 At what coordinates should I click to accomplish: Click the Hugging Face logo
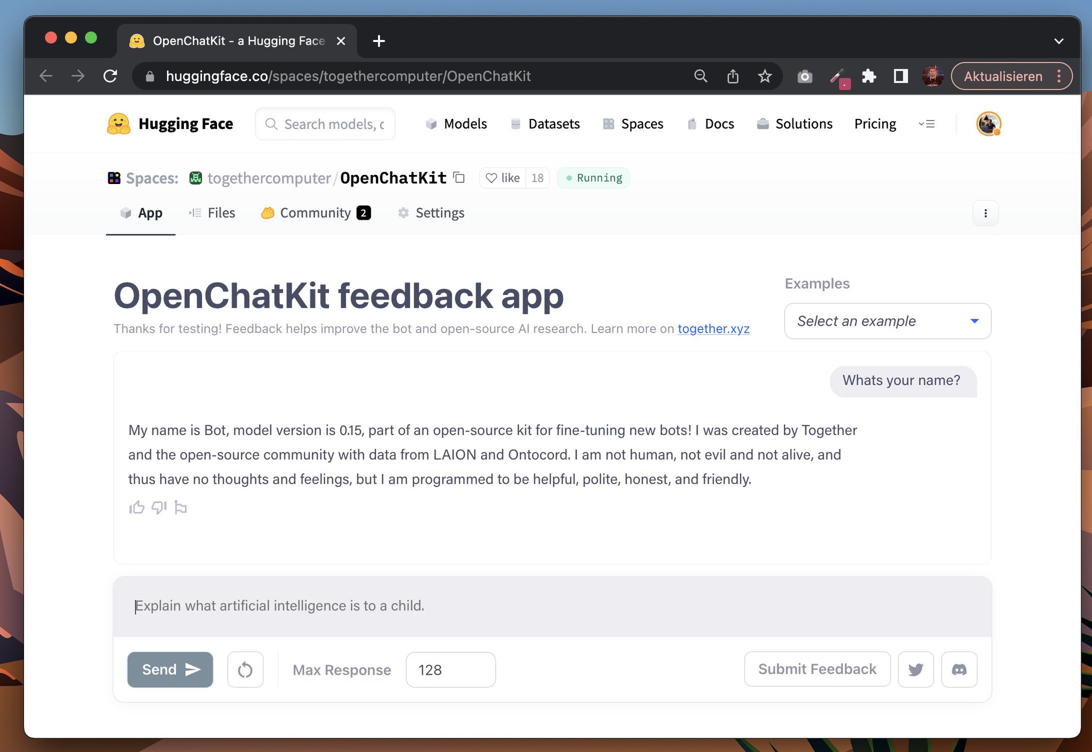tap(119, 124)
